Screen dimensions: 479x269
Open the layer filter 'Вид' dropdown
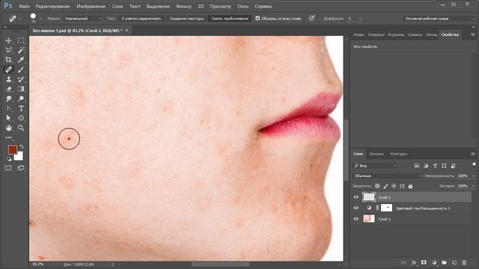pyautogui.click(x=376, y=166)
